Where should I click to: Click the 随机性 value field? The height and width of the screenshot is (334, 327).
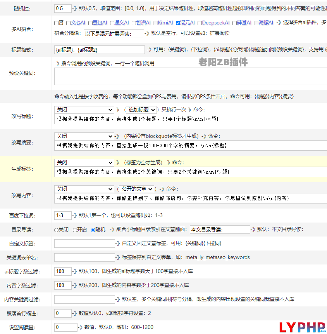(x=63, y=9)
